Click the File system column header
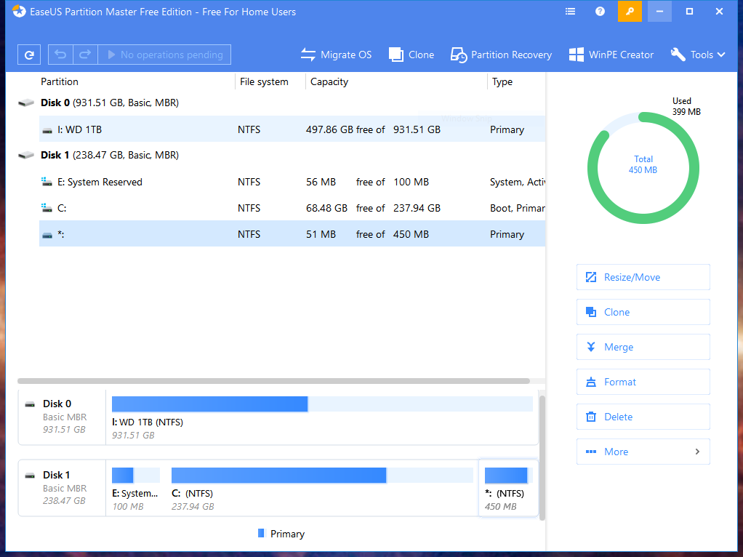743x557 pixels. coord(264,81)
